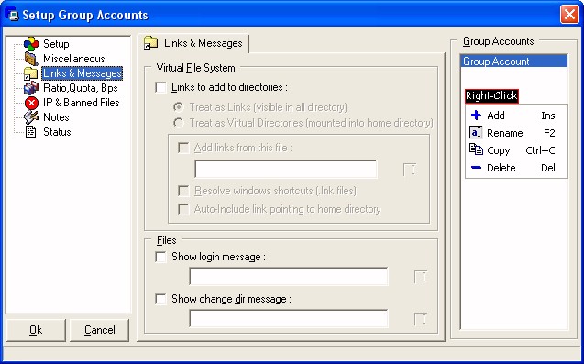
Task: Open the Setup tree item
Action: (x=56, y=44)
